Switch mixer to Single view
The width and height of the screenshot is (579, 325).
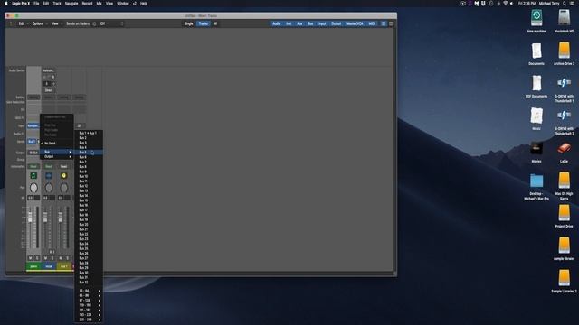(x=189, y=23)
